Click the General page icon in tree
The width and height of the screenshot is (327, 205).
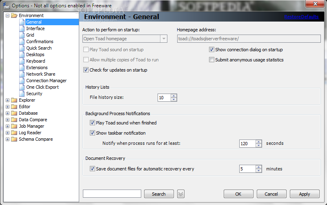(22, 22)
